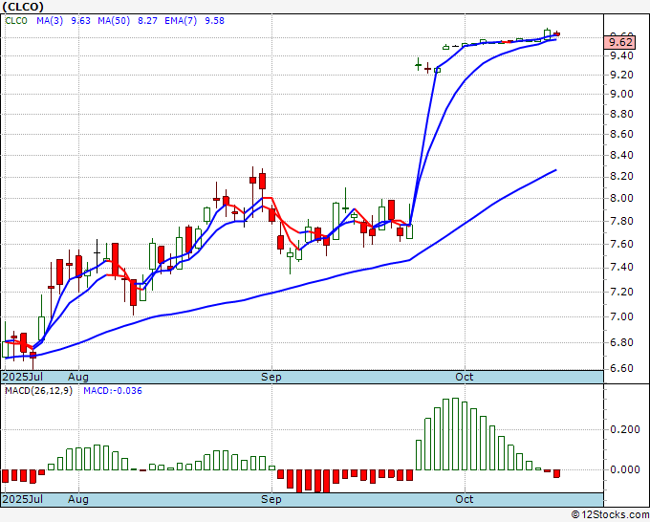This screenshot has width=650, height=522.
Task: Click the MA(50) value 8.27
Action: (x=147, y=21)
